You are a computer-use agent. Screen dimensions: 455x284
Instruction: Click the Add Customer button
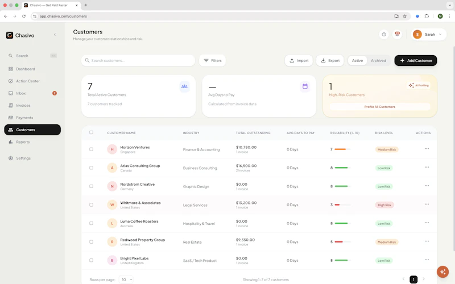click(x=416, y=61)
